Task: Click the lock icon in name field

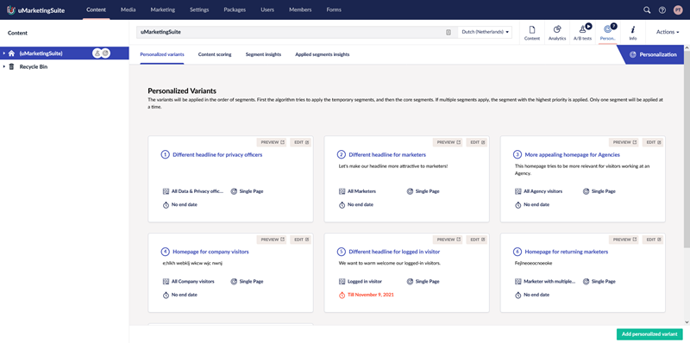Action: pyautogui.click(x=448, y=32)
